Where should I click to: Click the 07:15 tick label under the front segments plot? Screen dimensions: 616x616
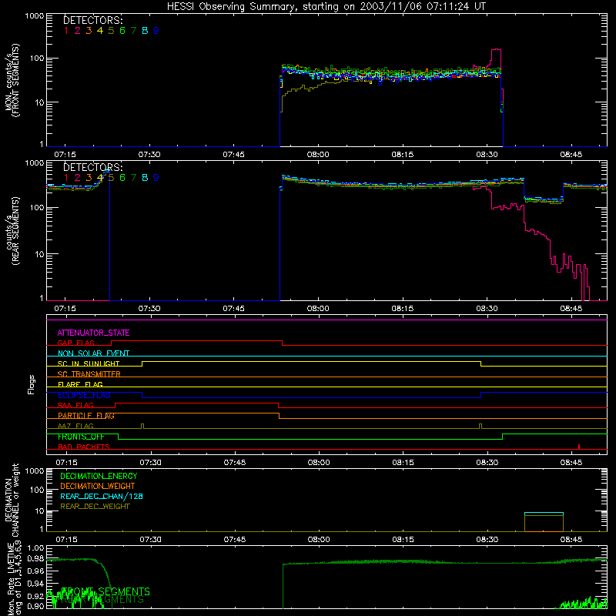[x=65, y=155]
